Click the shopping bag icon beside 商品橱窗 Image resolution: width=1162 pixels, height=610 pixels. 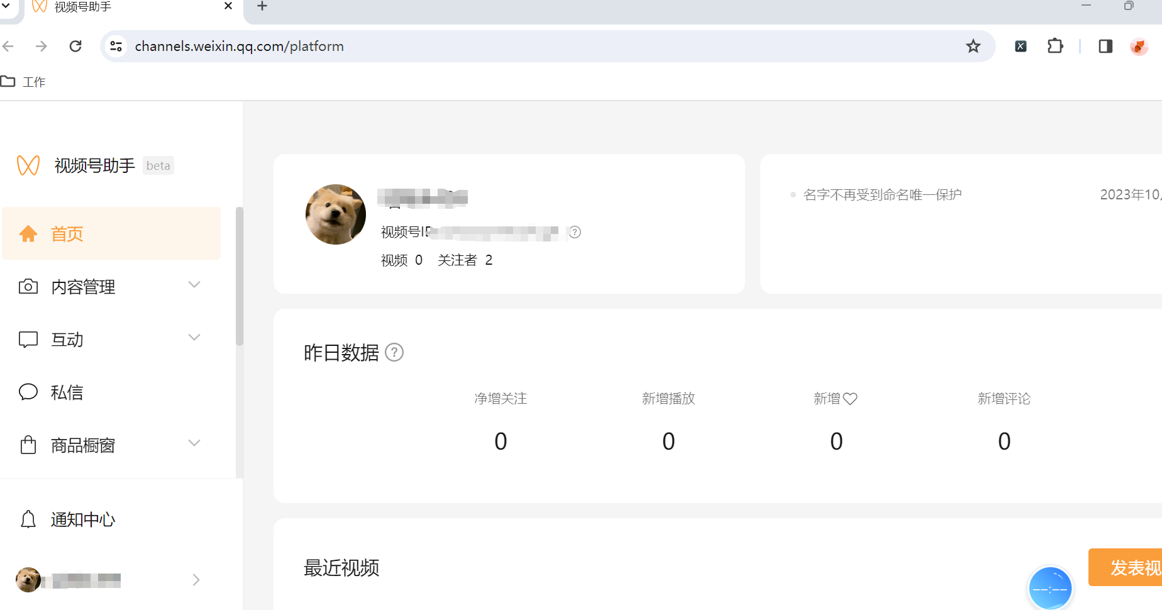pyautogui.click(x=28, y=445)
